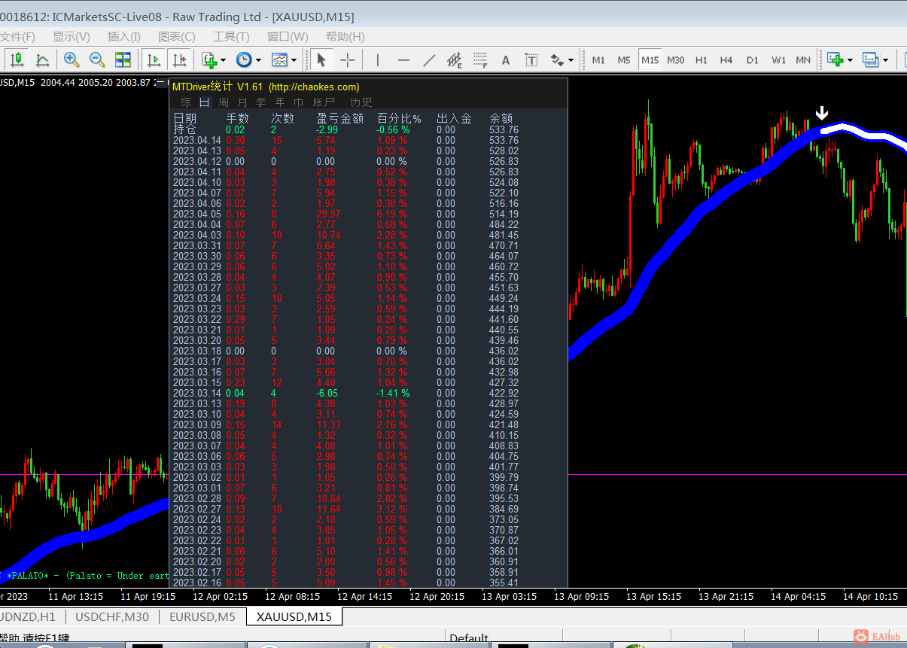Expand the periods dropdown arrow

[259, 59]
